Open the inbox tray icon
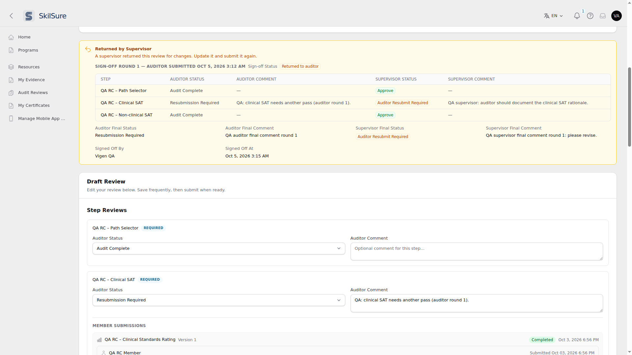Viewport: 632px width, 355px height. click(603, 16)
